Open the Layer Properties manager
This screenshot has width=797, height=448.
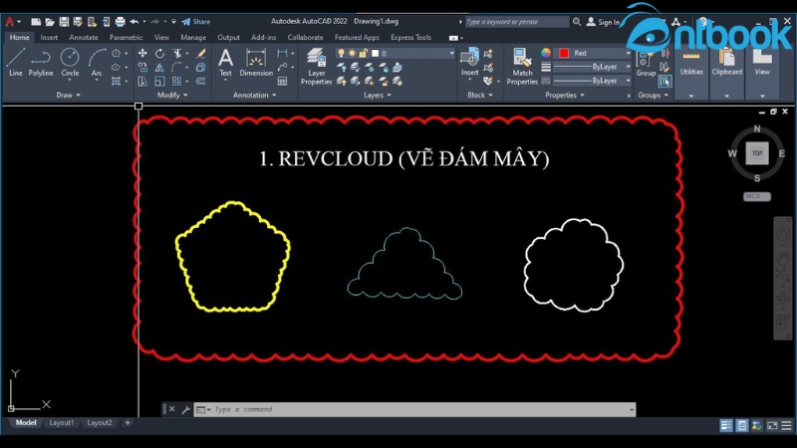[316, 66]
